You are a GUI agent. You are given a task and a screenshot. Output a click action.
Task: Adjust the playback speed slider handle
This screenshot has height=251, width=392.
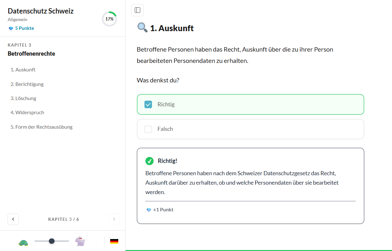(51, 241)
